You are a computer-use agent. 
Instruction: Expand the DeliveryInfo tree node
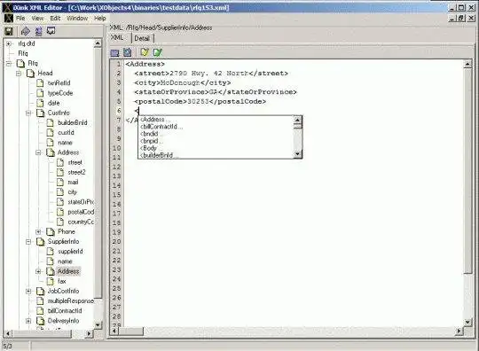28,321
